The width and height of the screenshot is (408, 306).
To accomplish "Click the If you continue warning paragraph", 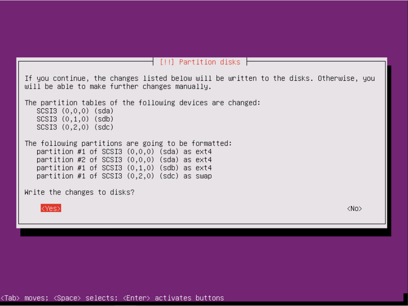I will 200,82.
